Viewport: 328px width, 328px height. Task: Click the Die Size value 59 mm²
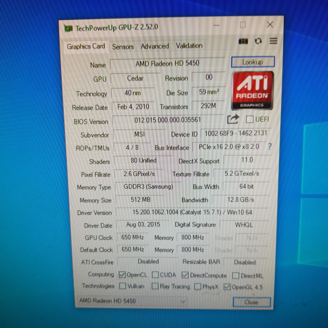[x=209, y=92]
